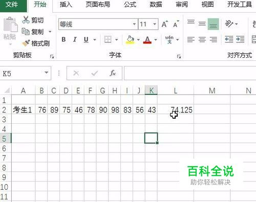Open paste options dropdown arrow
The image size is (256, 202).
pyautogui.click(x=11, y=44)
